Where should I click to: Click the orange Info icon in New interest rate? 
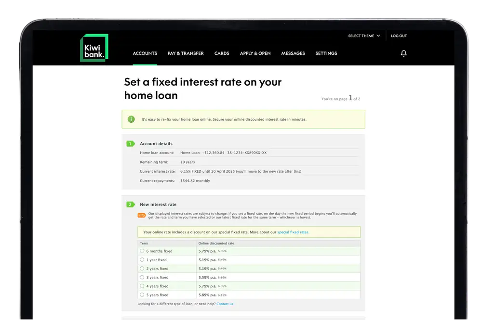pyautogui.click(x=141, y=215)
